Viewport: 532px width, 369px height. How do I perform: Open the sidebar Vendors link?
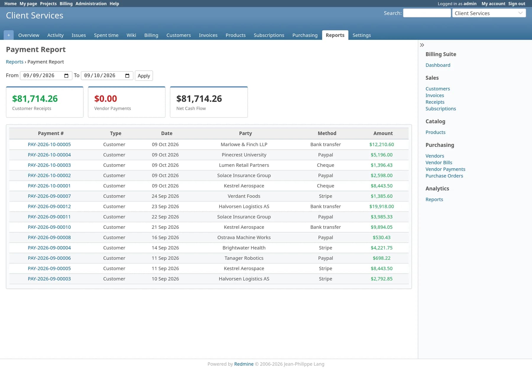(x=434, y=156)
